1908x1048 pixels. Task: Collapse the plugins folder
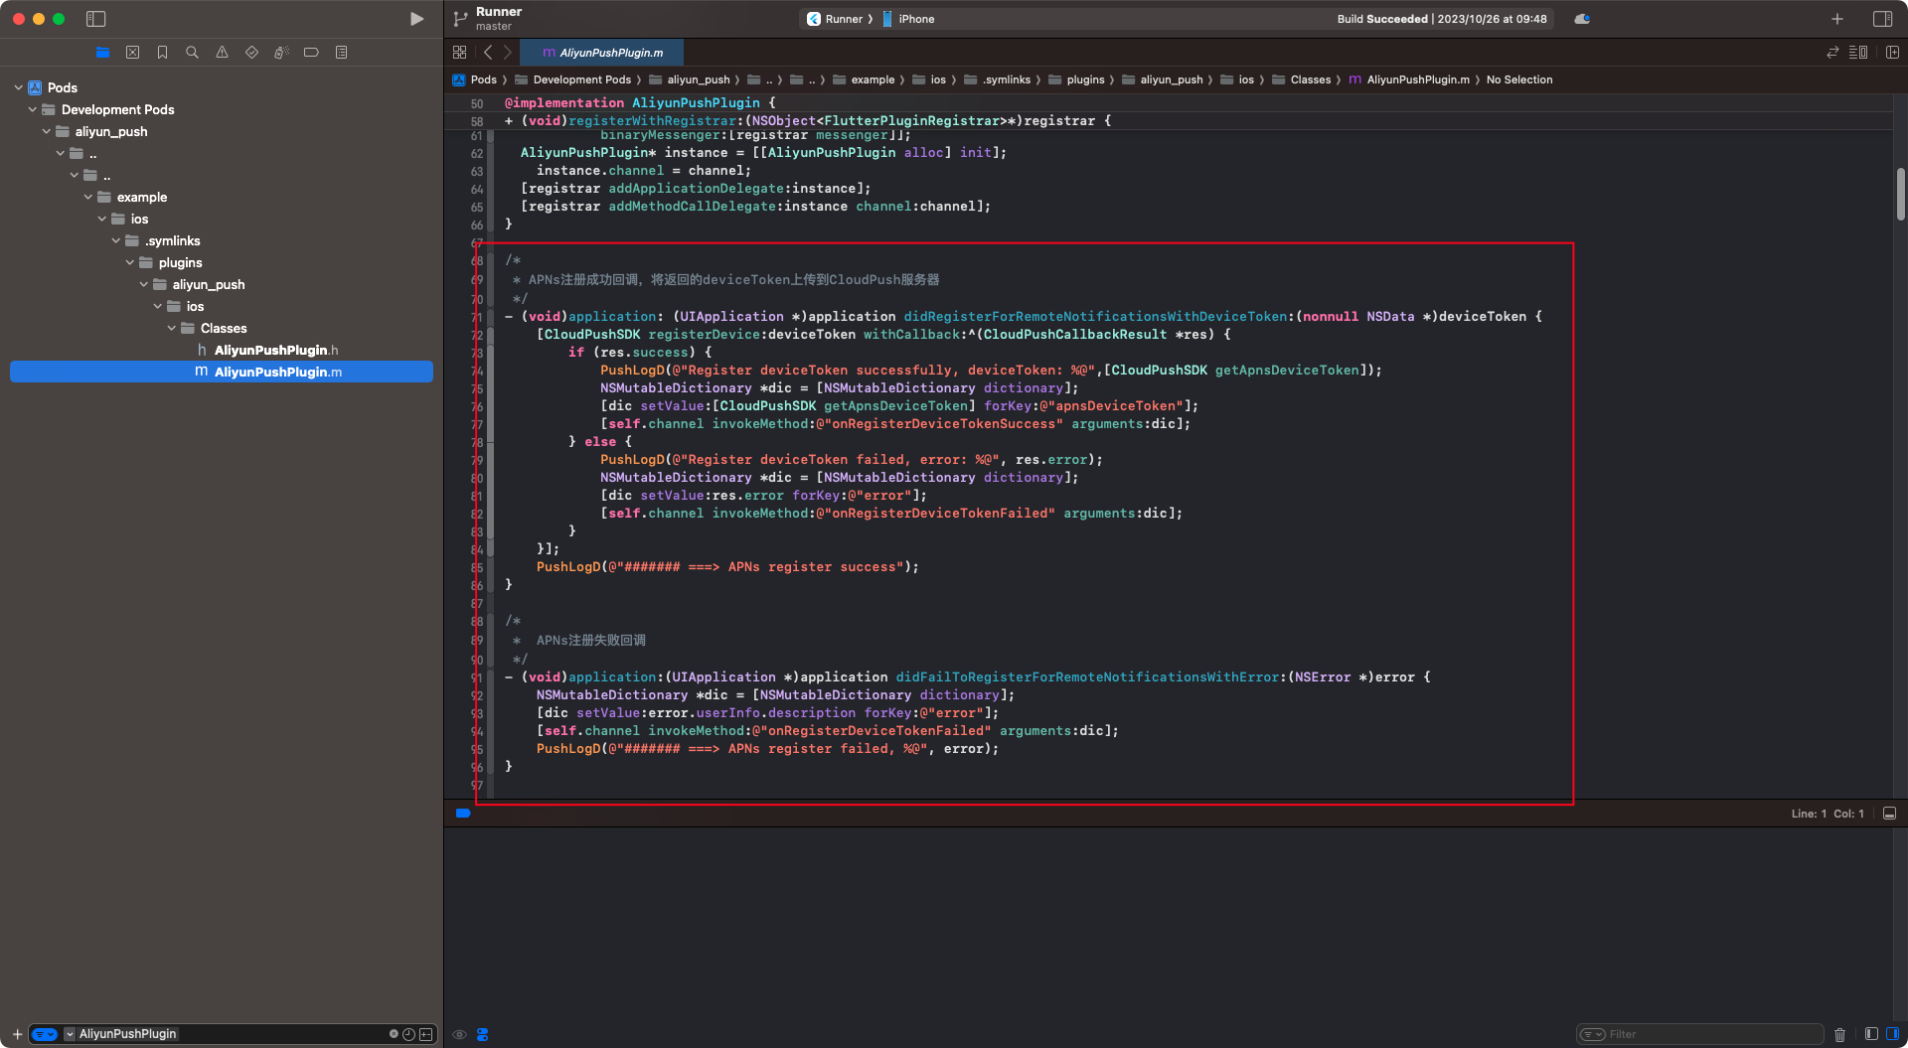(x=129, y=262)
